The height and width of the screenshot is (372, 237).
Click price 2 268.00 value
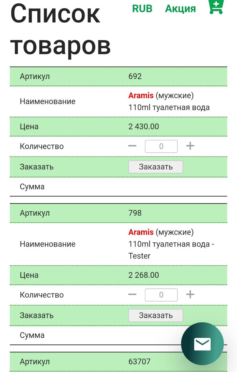[x=144, y=275]
